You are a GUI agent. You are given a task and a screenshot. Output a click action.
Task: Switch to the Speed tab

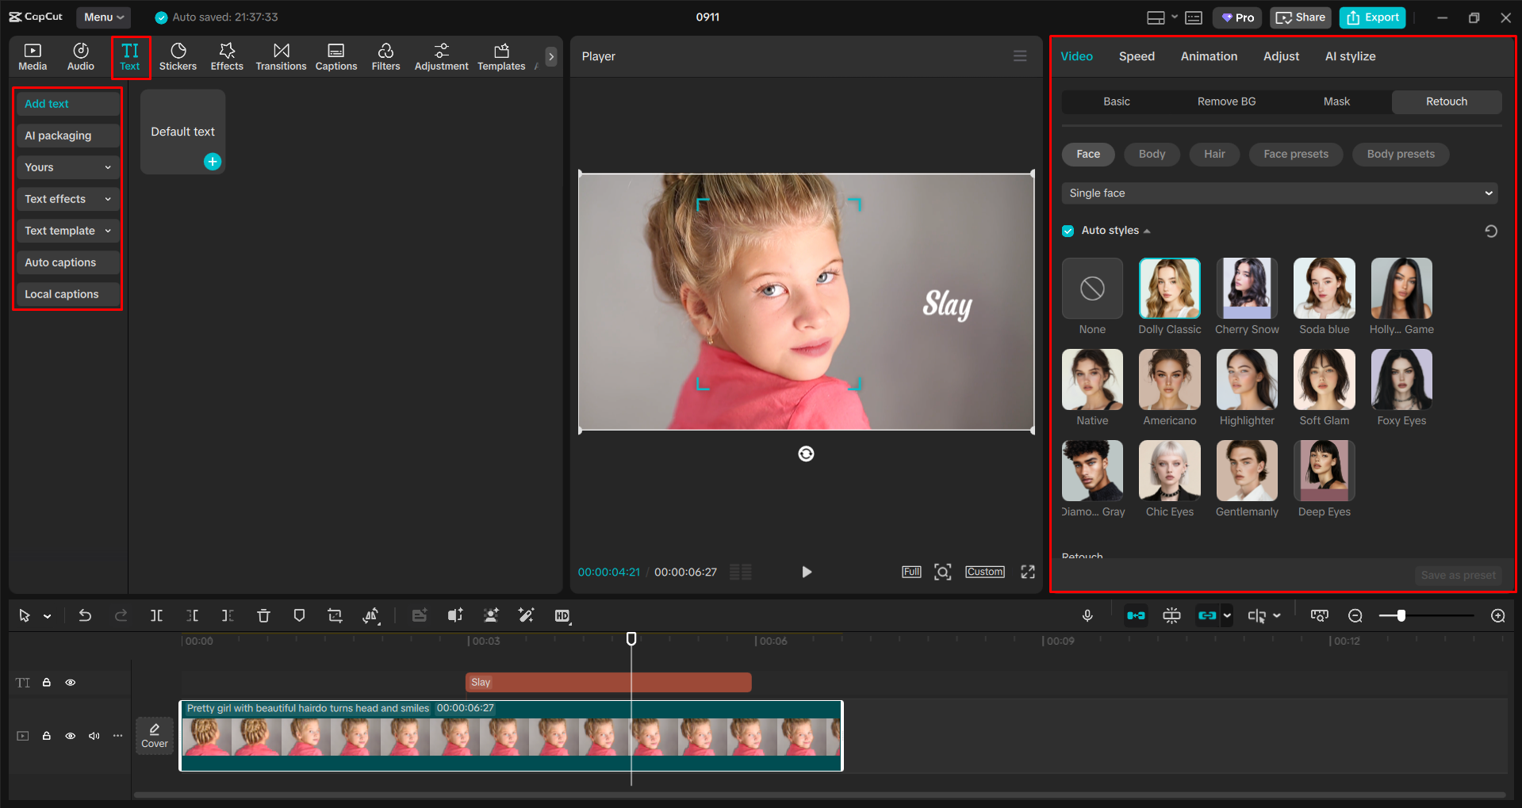[1136, 56]
